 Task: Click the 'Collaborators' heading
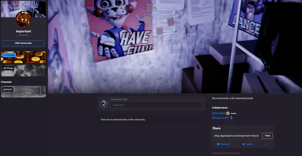click(x=220, y=108)
